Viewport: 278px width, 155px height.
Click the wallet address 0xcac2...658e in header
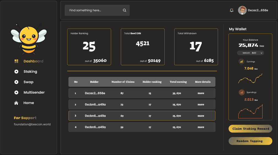258,10
